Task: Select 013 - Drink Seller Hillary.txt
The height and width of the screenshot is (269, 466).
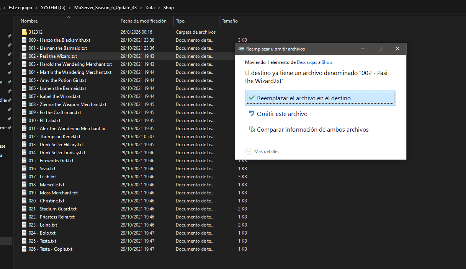Action: [x=56, y=145]
